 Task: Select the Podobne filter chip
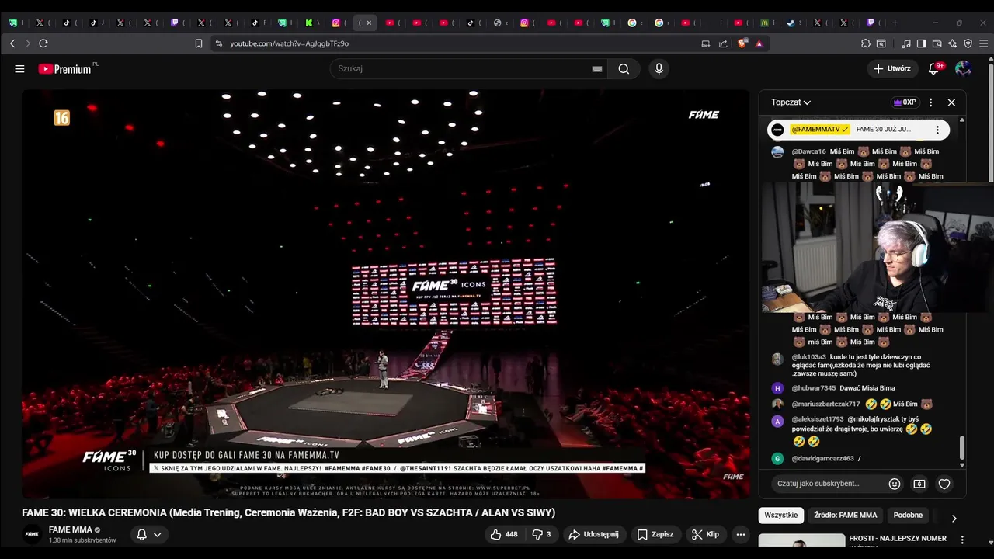(x=908, y=515)
